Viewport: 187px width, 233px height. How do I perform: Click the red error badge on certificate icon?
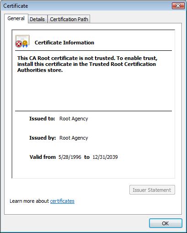click(19, 44)
